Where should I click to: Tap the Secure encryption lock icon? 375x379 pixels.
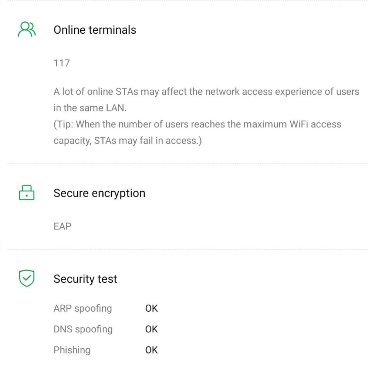click(27, 193)
